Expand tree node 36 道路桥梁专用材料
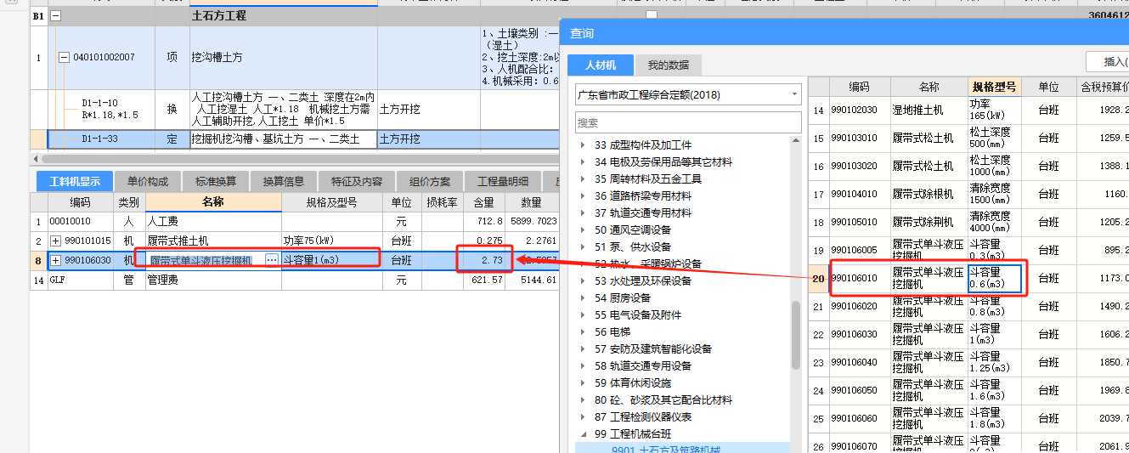 [x=583, y=195]
